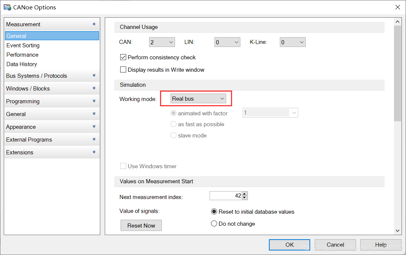Expand the Extensions section
This screenshot has width=406, height=255.
click(x=52, y=152)
